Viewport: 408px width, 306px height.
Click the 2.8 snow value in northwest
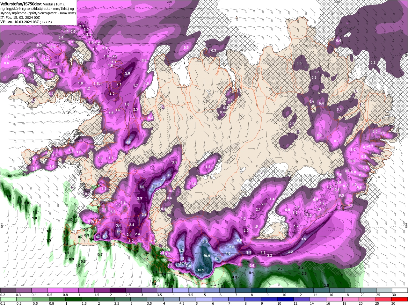click(127, 73)
